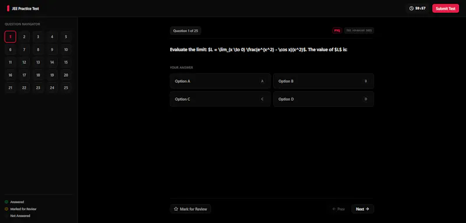The height and width of the screenshot is (223, 466).
Task: Click the star icon beside Mark for Review
Action: (x=176, y=209)
